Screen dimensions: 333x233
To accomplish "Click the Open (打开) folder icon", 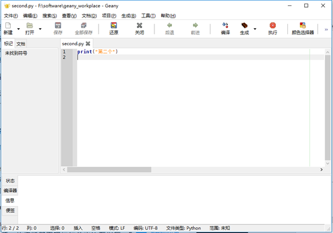I will 29,25.
